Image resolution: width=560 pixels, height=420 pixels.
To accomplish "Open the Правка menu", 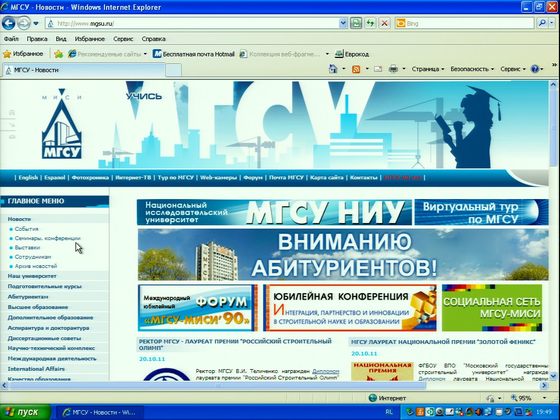I will [x=37, y=39].
